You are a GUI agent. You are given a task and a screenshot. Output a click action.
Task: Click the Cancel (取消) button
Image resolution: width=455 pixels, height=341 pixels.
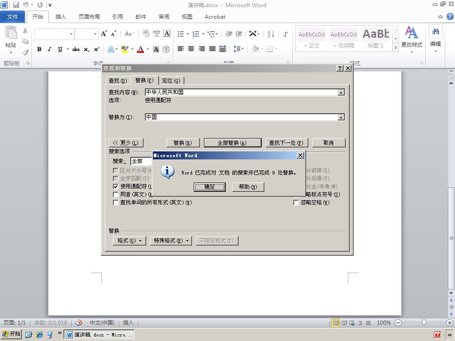point(328,143)
